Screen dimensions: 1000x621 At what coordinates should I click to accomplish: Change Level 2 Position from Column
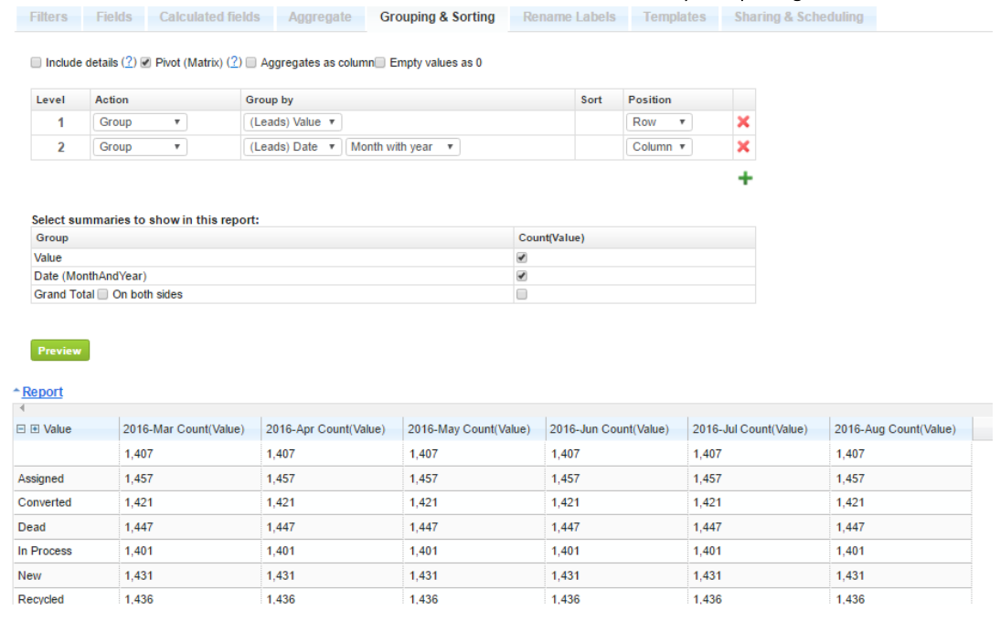(x=658, y=147)
